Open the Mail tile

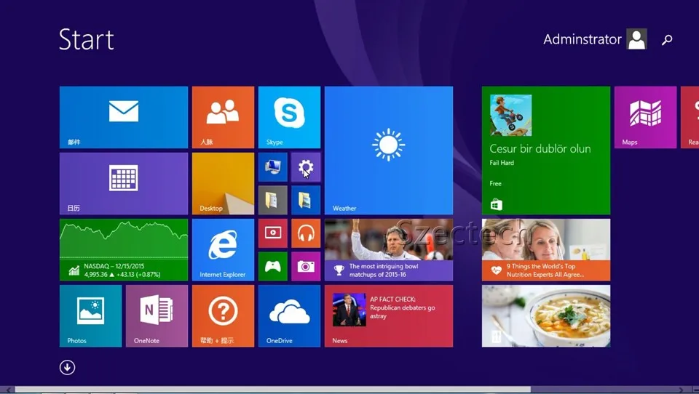coord(124,117)
